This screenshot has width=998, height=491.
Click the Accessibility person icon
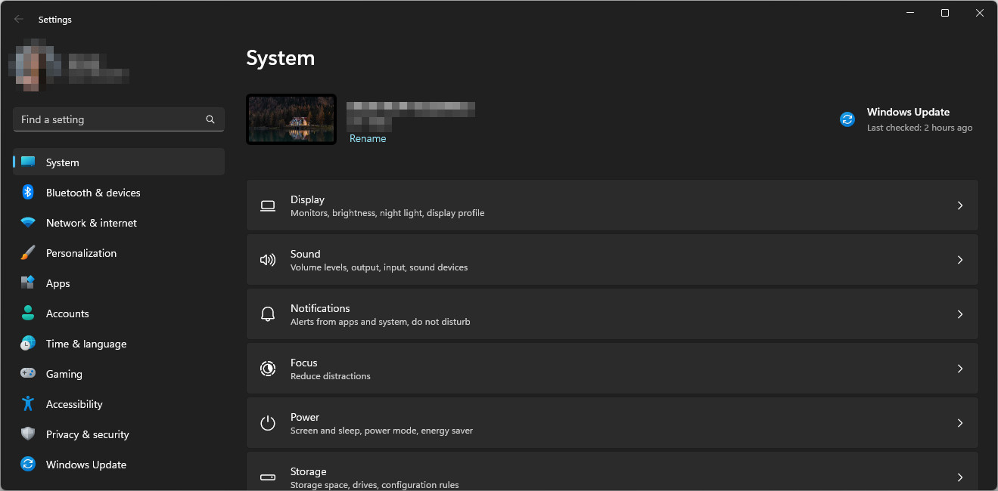[x=28, y=404]
